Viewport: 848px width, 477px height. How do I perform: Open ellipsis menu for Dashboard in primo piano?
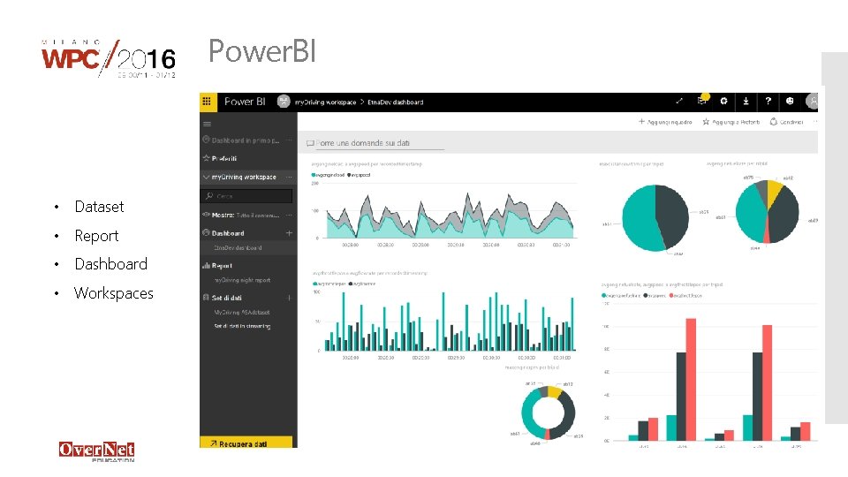(x=290, y=140)
